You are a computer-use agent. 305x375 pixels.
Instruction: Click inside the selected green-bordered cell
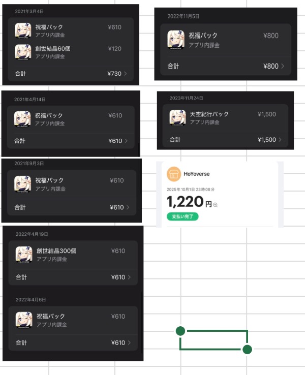213,340
